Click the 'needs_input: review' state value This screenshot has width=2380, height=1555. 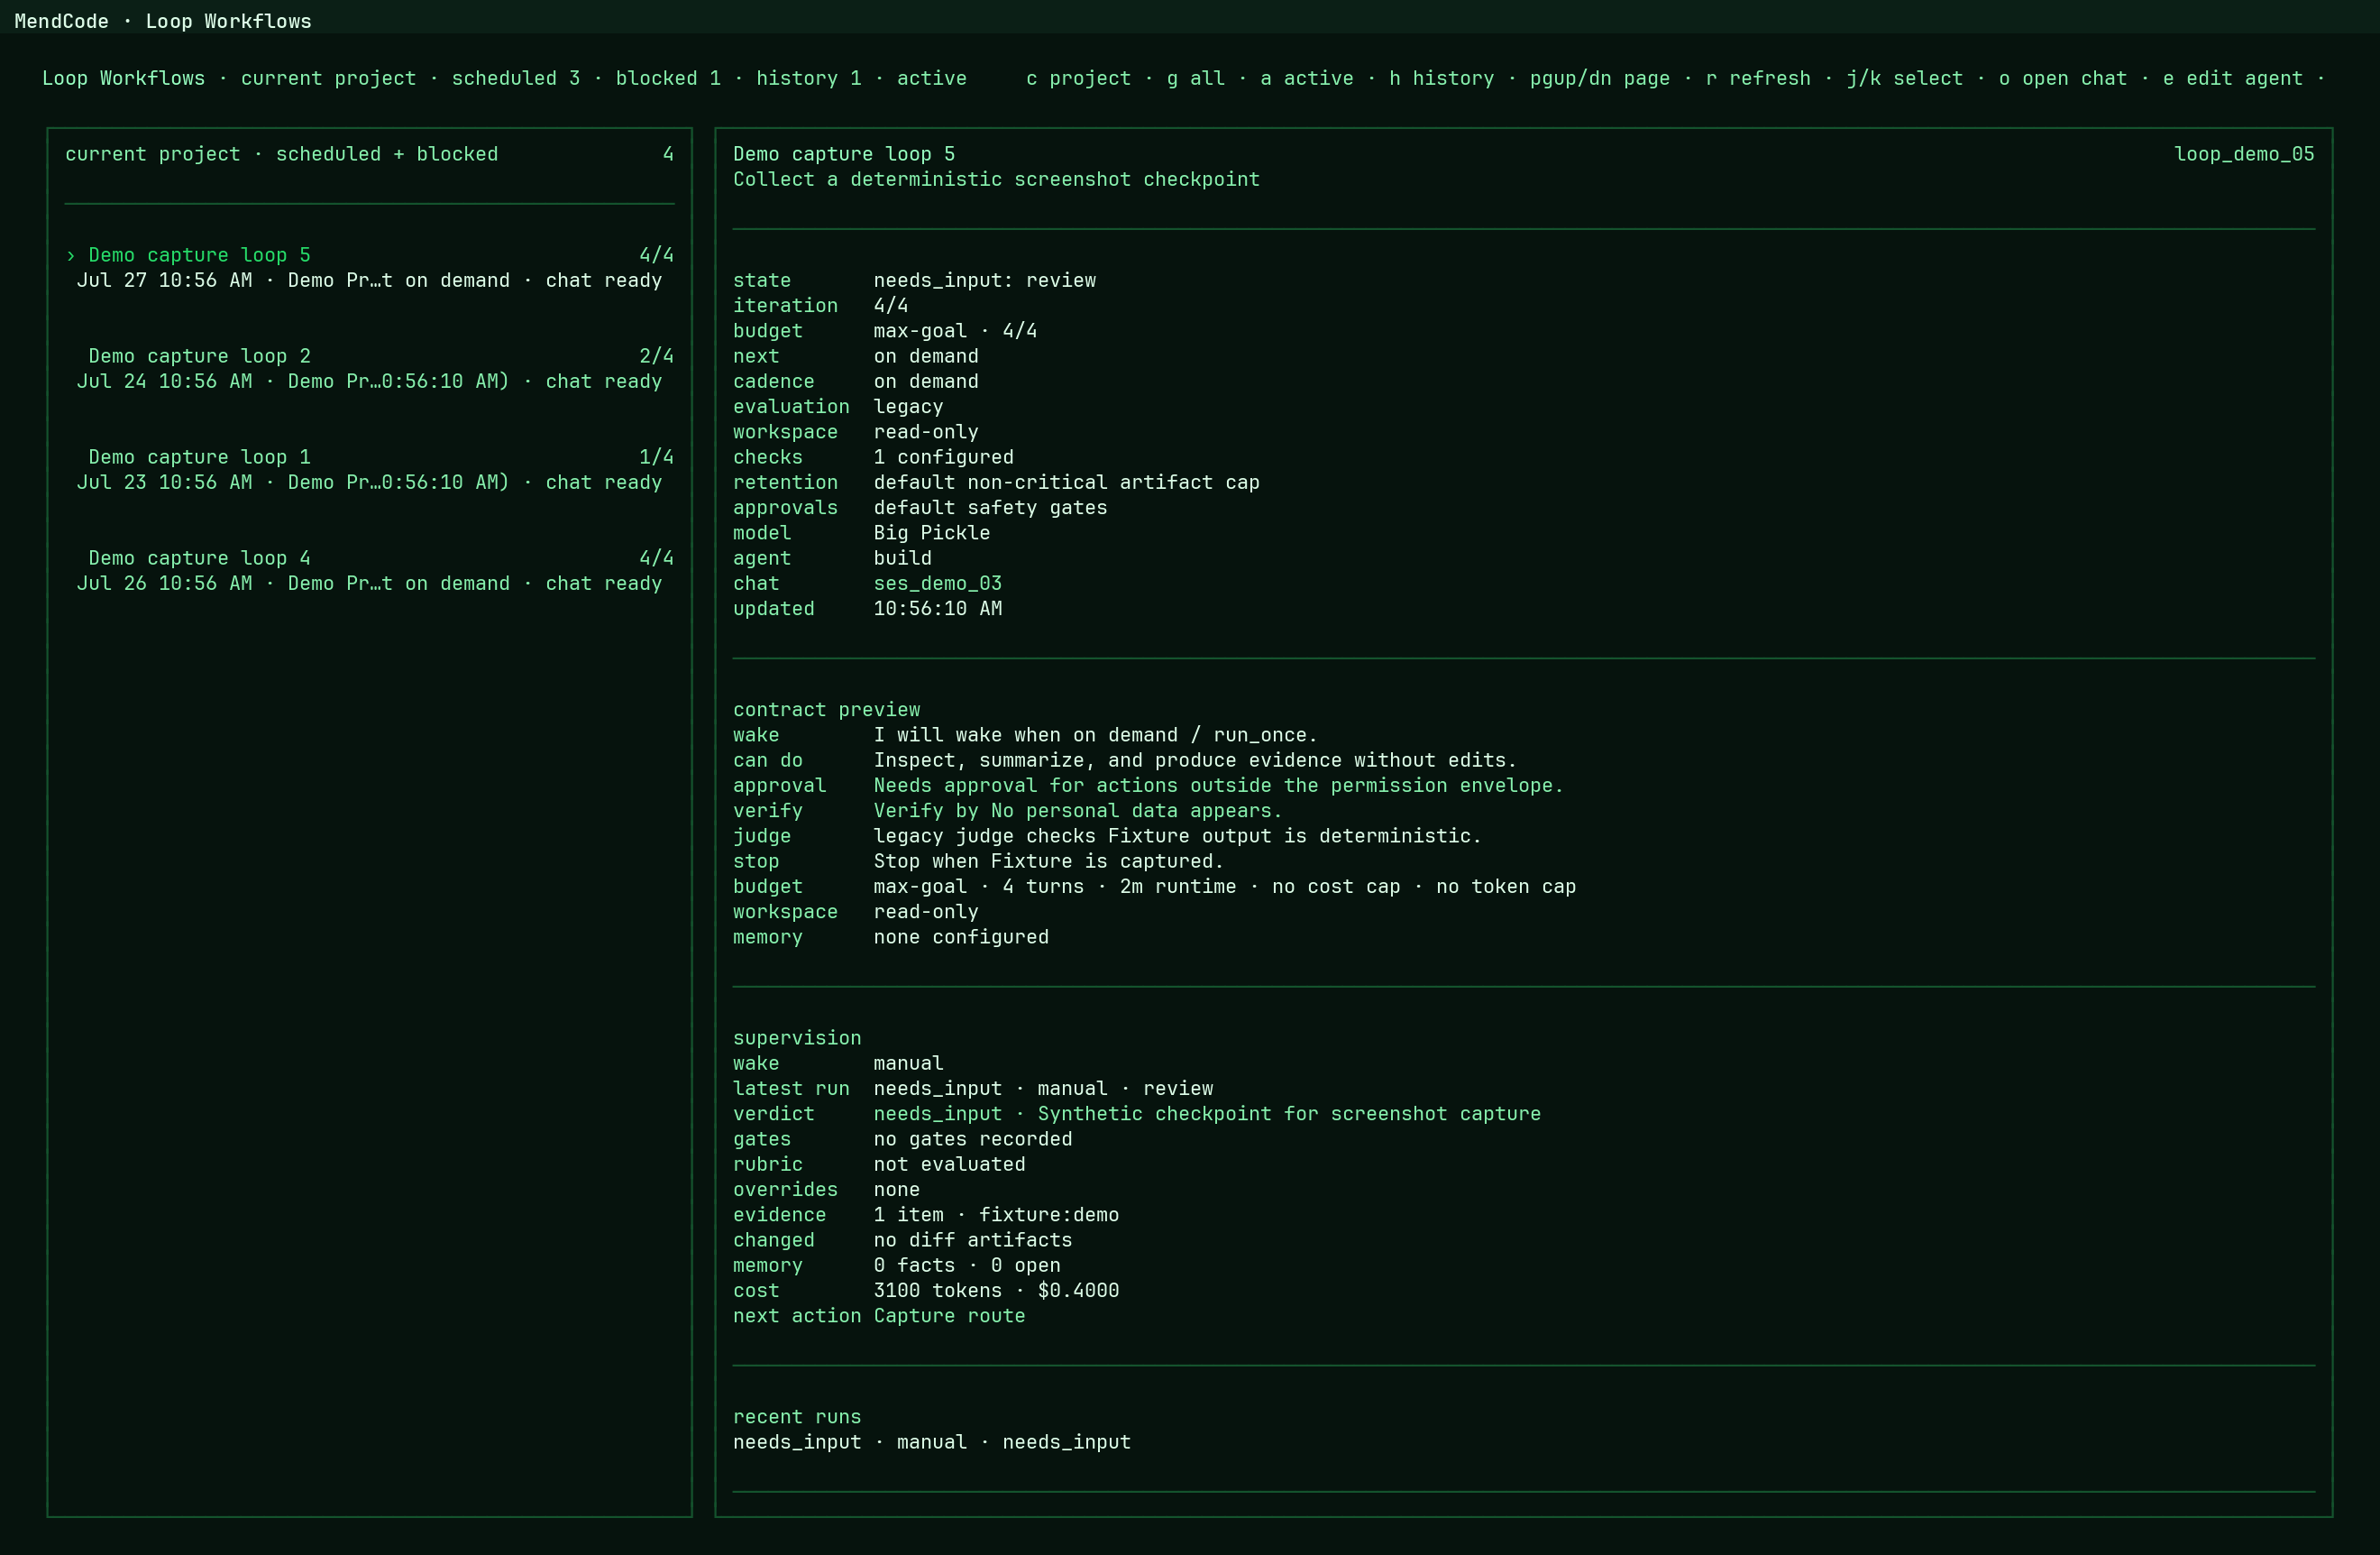[984, 281]
